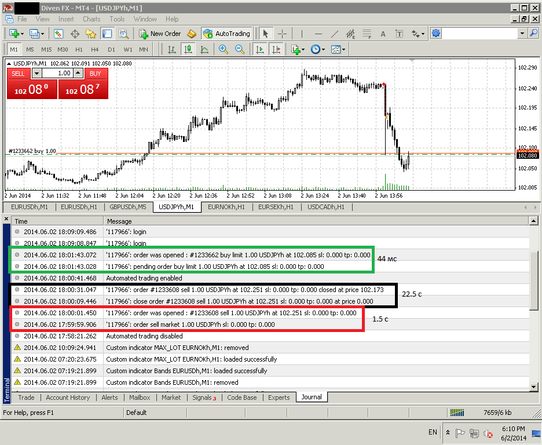Select the Cursor arrow tool

(265, 34)
